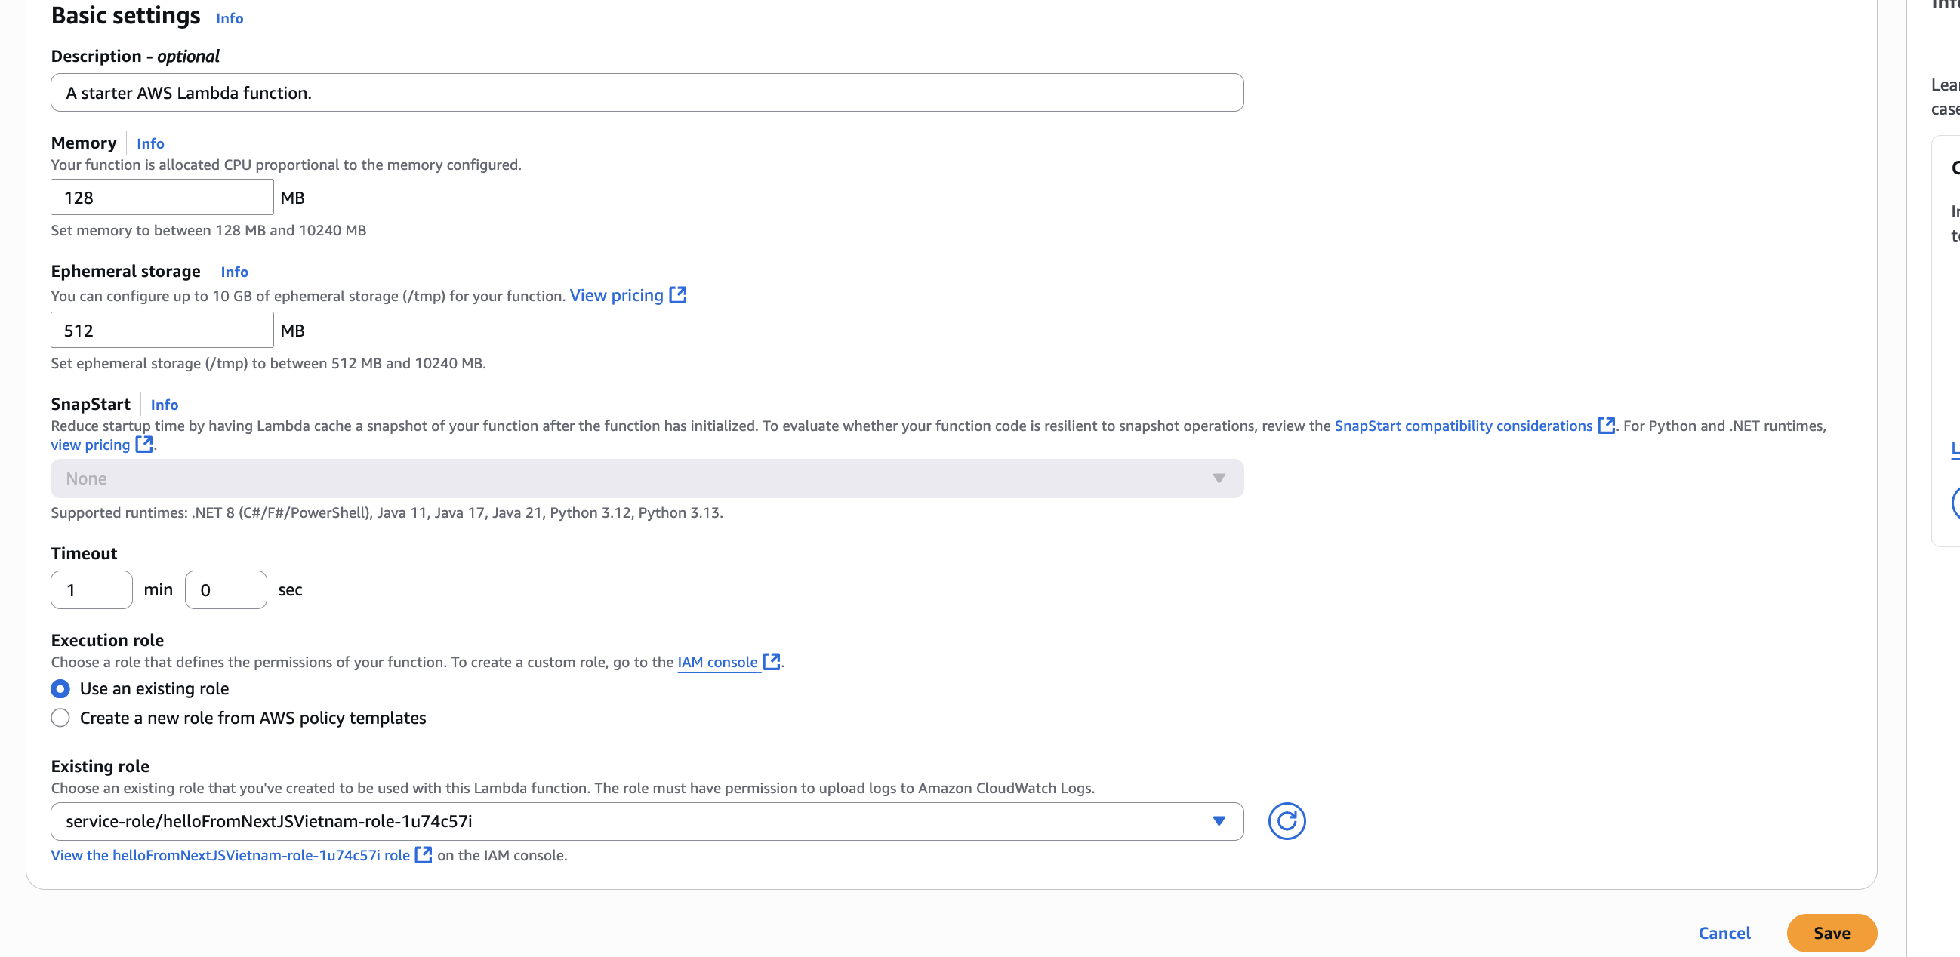Open Info link beside Ephemeral storage

233,272
